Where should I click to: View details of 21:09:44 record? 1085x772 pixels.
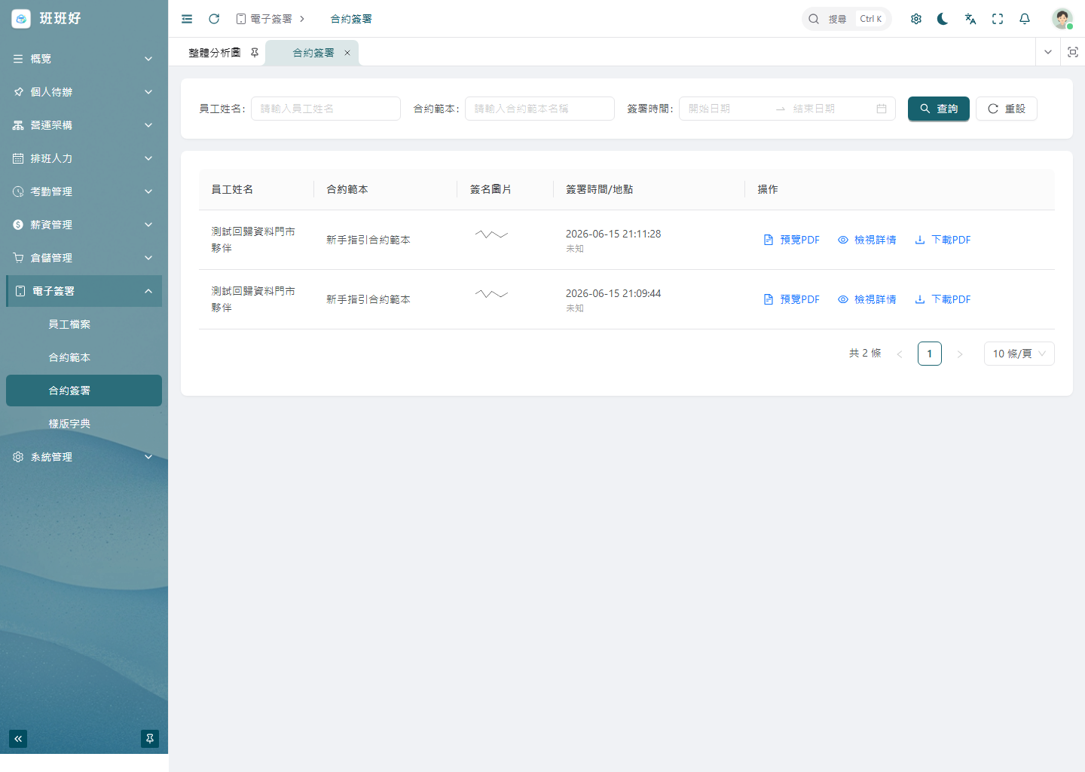point(867,299)
